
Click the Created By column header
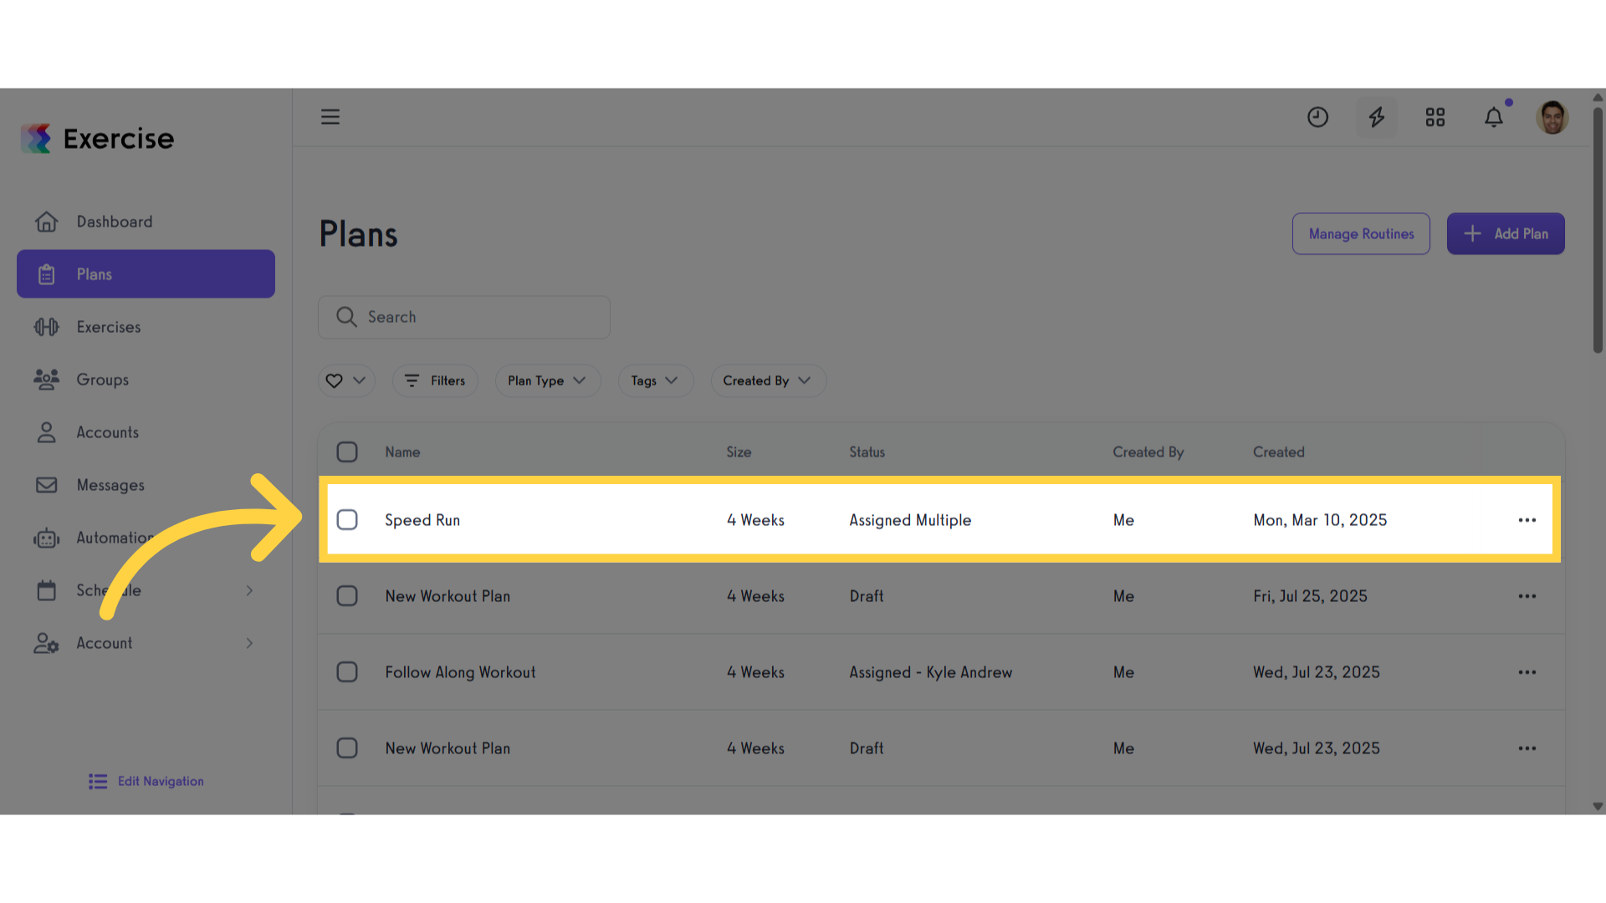[x=1148, y=452]
